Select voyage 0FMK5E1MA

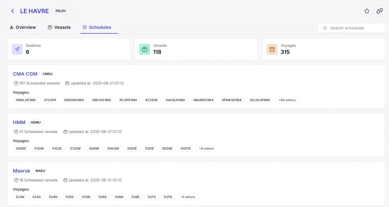232,100
